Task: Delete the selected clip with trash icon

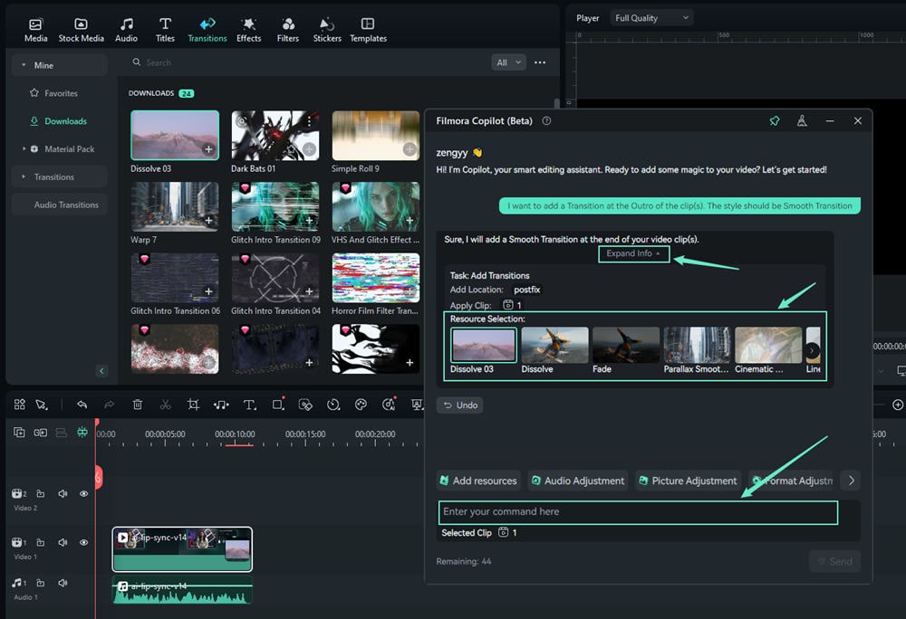Action: 138,405
